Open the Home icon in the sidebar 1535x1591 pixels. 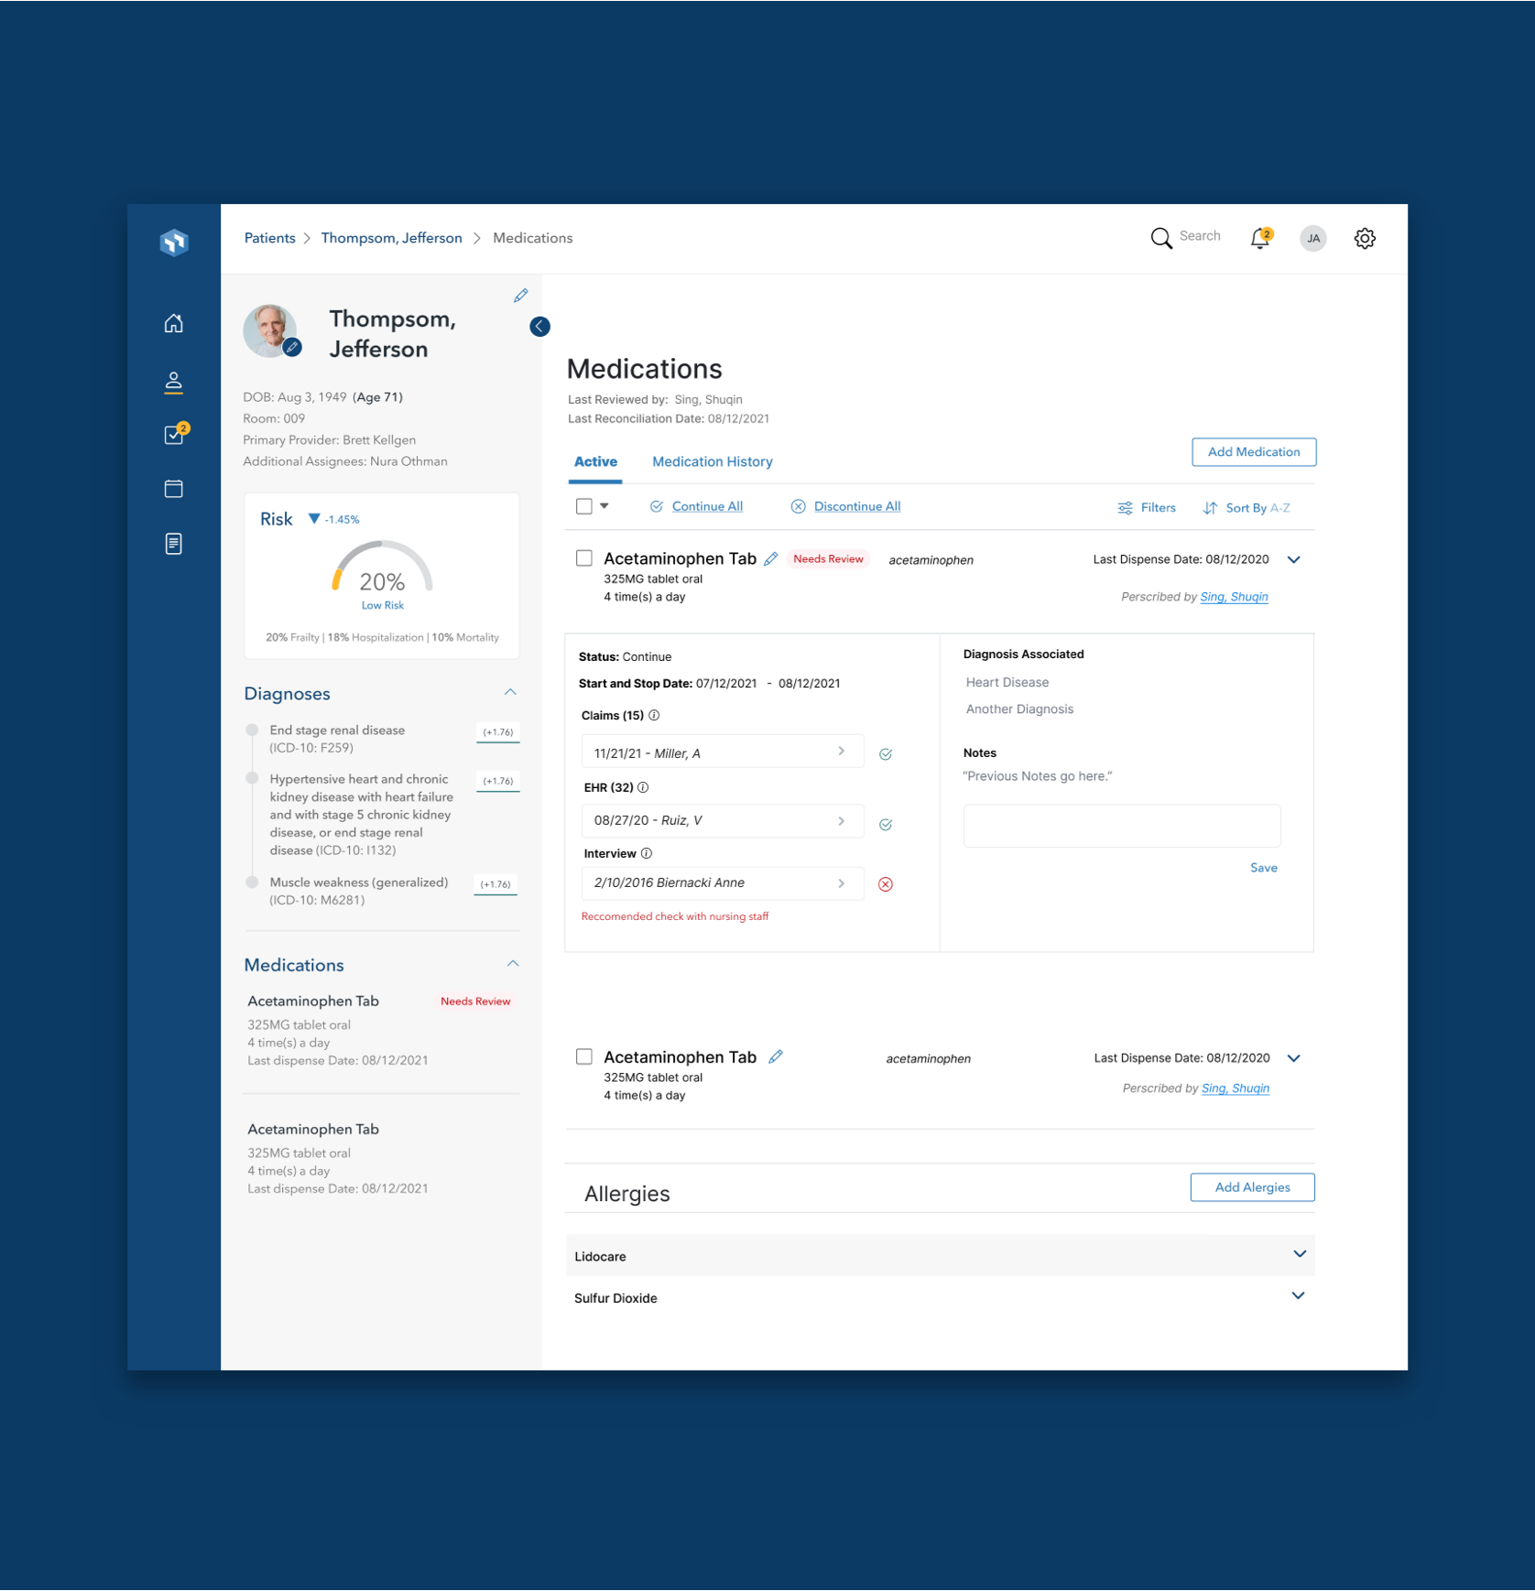[x=173, y=323]
